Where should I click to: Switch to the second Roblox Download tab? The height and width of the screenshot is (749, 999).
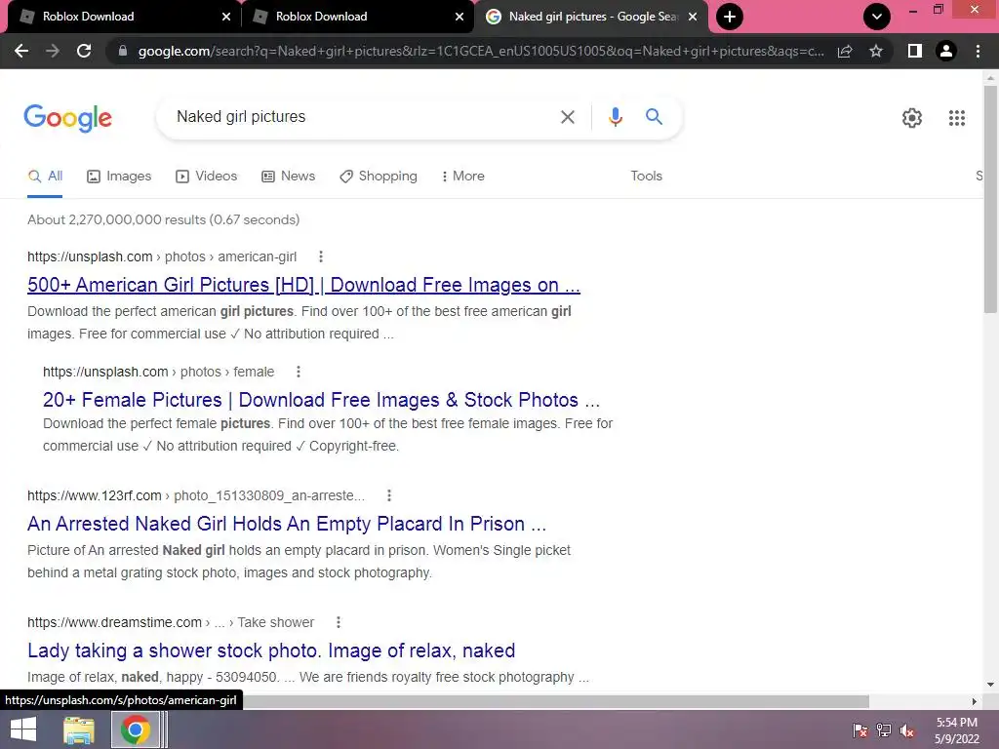pyautogui.click(x=357, y=17)
